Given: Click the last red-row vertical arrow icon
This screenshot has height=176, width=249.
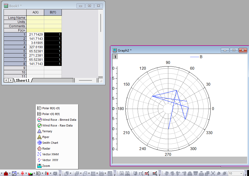Looking at the screenshot, I should coord(155,173).
